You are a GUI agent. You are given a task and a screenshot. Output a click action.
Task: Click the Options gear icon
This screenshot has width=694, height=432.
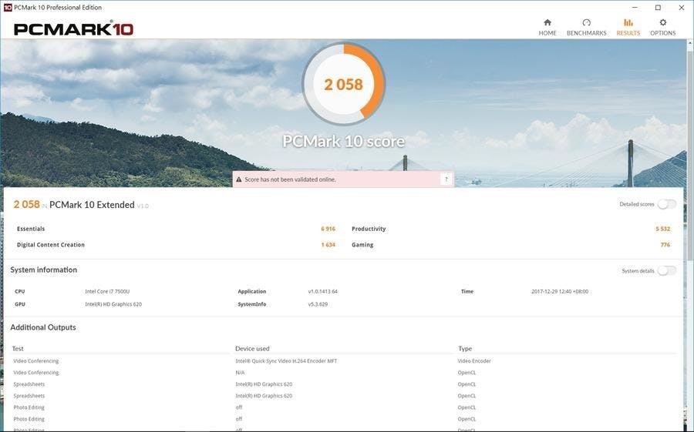coord(662,23)
